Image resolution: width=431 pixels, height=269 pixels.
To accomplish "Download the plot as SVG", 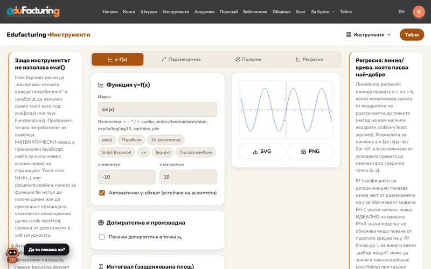I will pos(262,152).
